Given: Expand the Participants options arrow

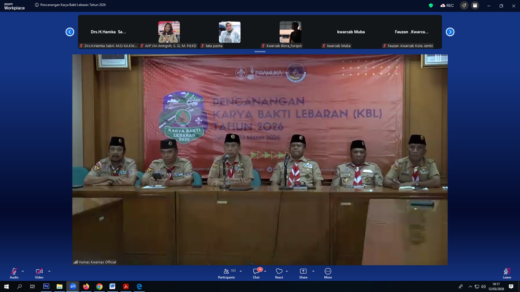Looking at the screenshot, I should 241,271.
